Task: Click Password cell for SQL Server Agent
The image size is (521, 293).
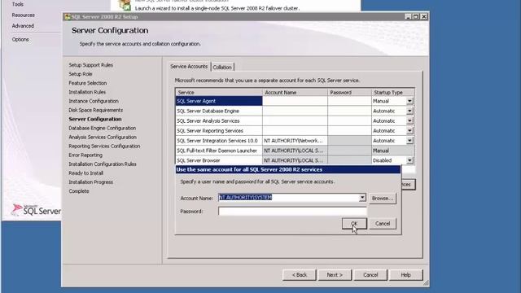Action: 349,101
